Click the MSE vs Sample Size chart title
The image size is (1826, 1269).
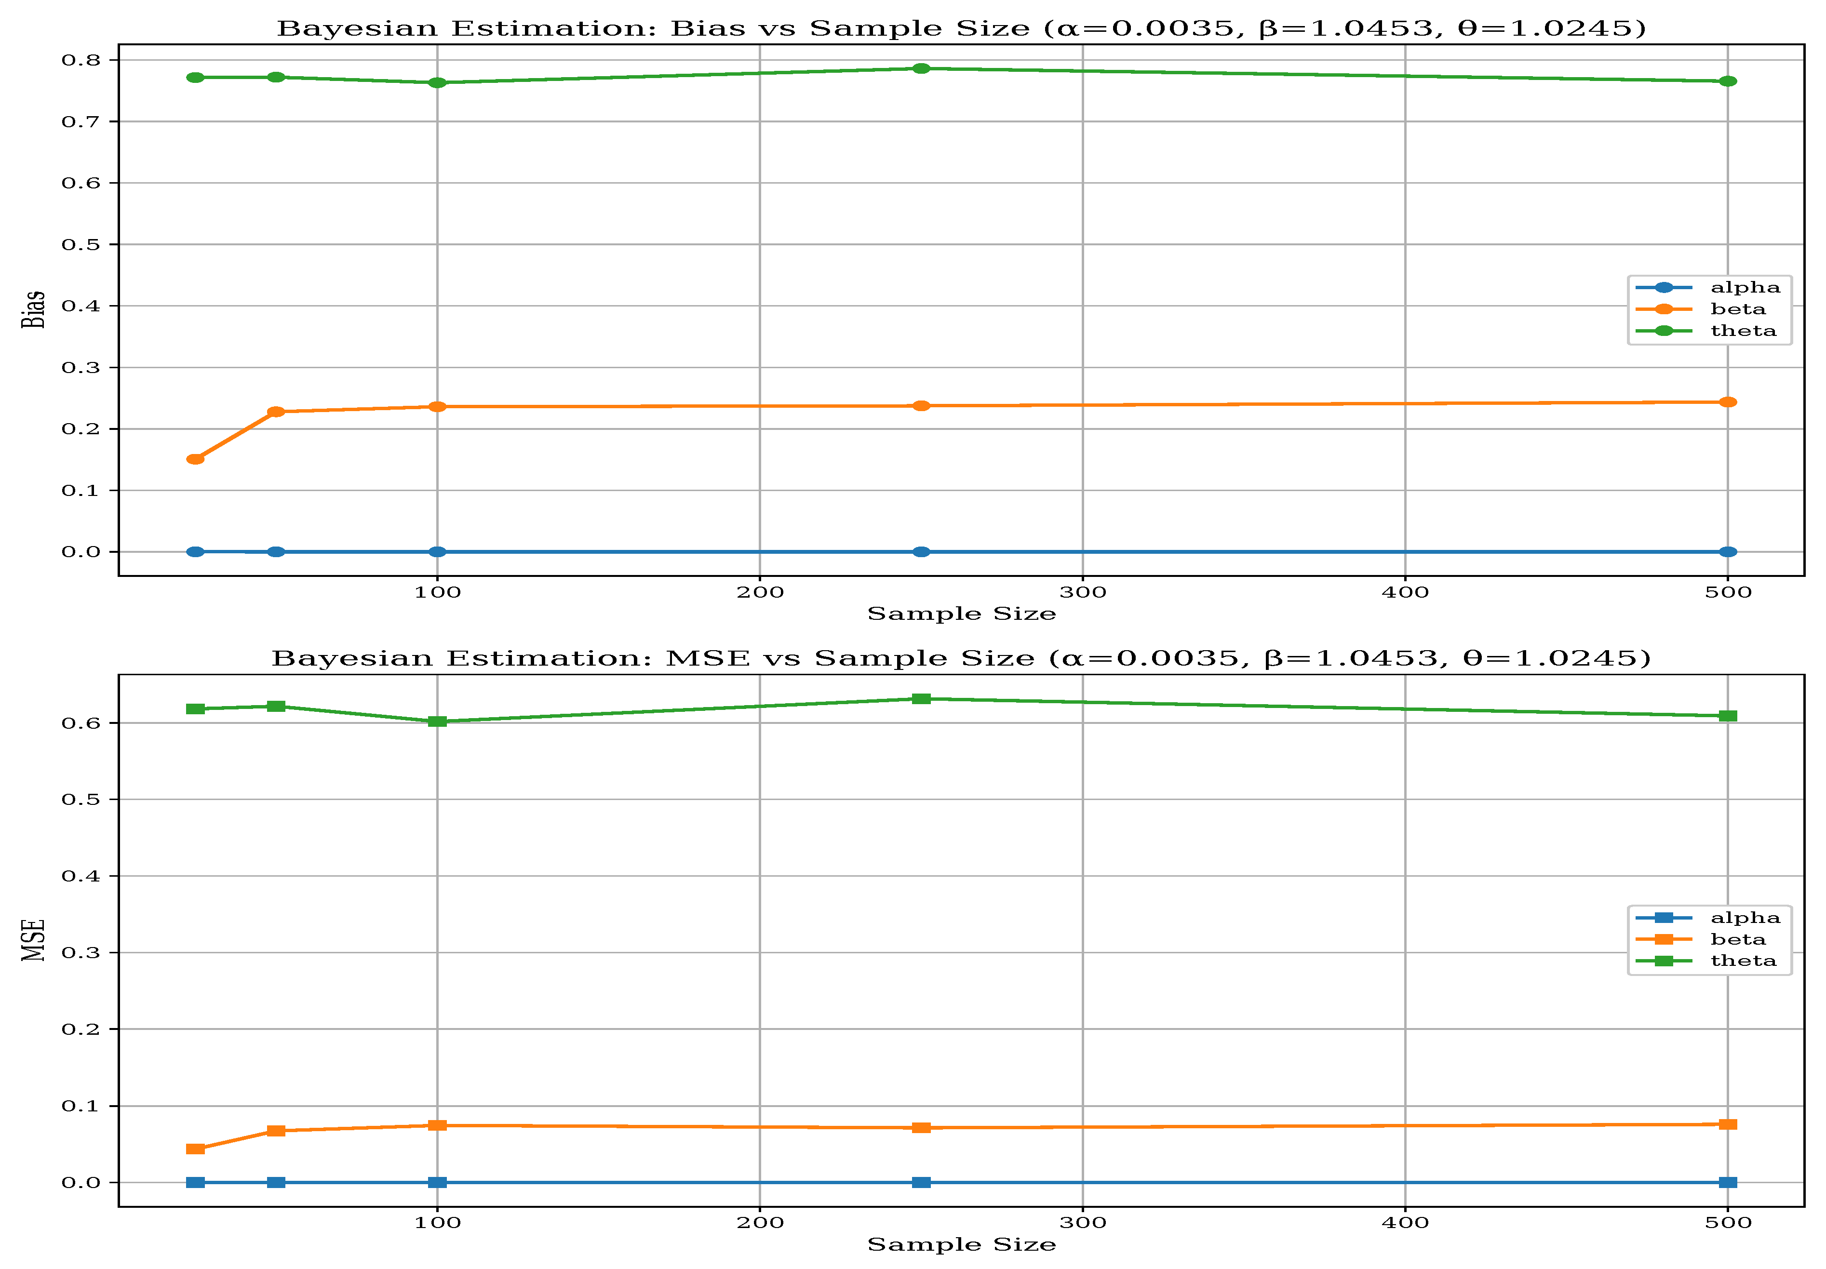(x=961, y=658)
